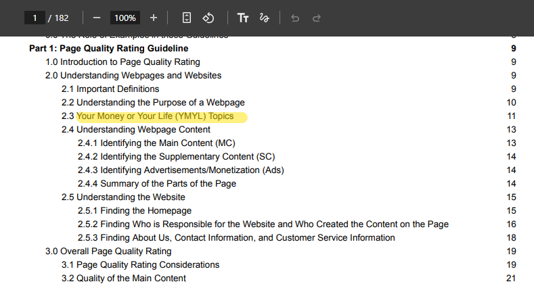
Task: Select the draw annotation tool
Action: click(x=264, y=18)
